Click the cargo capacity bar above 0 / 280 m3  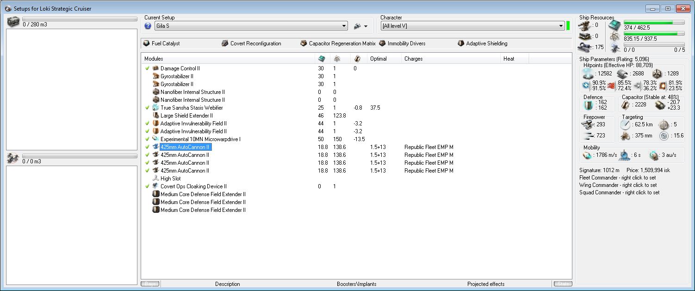80,19
